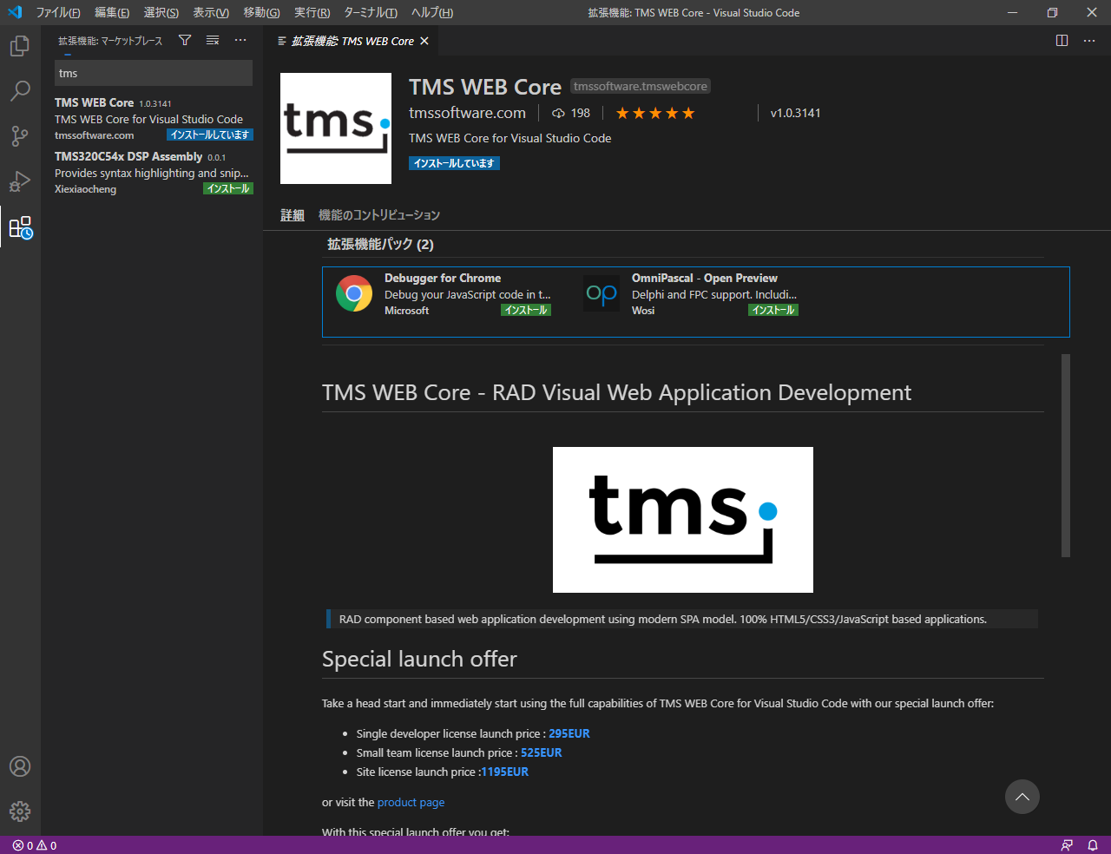Screen dimensions: 1111x854
Task: Click the v1.0.3141 version text
Action: (795, 113)
